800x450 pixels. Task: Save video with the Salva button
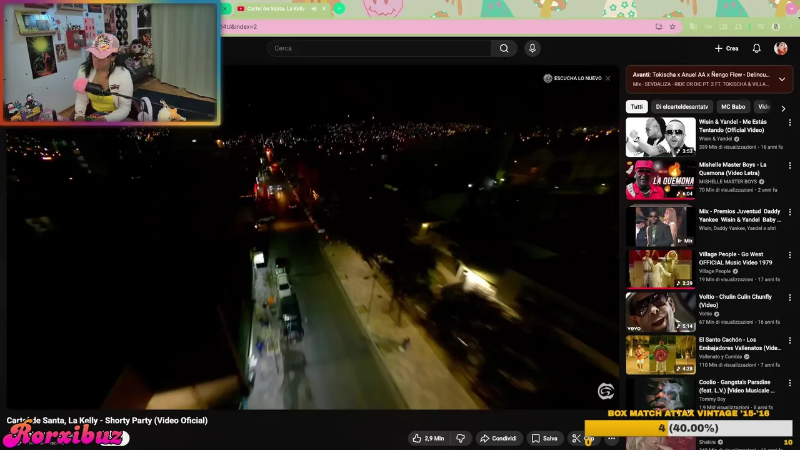click(544, 438)
